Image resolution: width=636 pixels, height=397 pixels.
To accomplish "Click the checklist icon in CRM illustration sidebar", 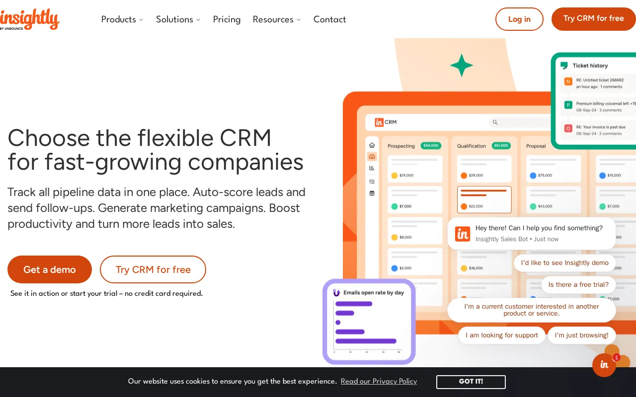I will coord(372,181).
